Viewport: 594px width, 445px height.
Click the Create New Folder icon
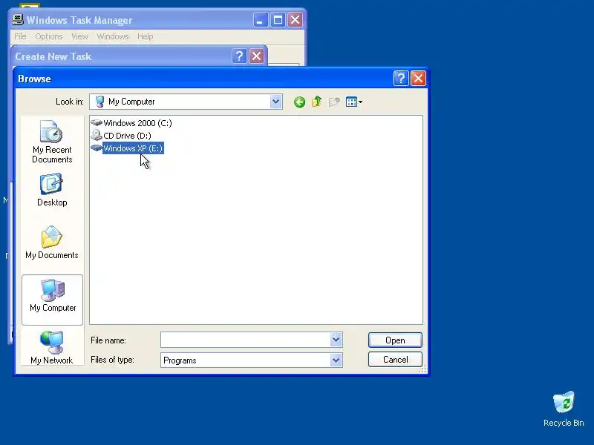coord(334,102)
